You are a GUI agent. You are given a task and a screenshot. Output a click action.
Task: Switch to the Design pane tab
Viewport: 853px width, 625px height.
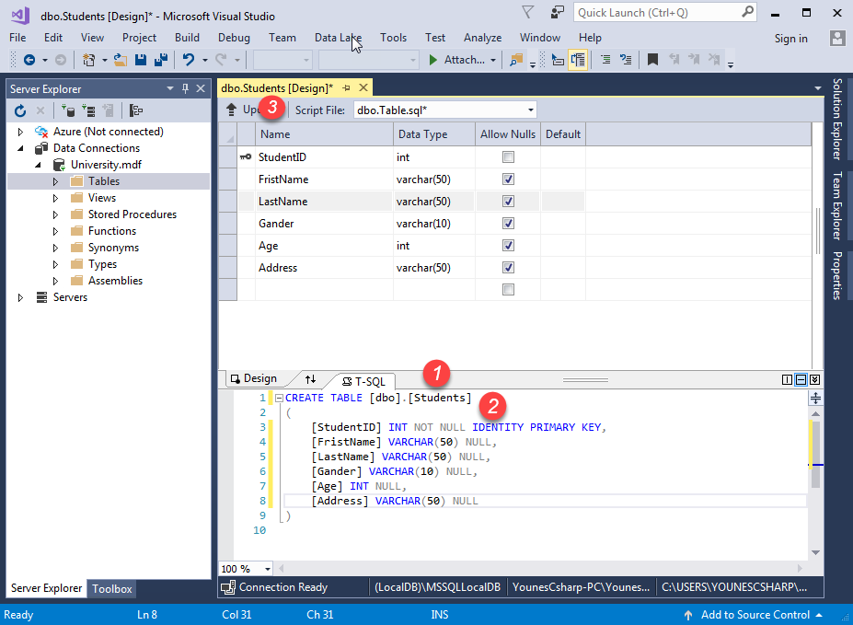coord(253,379)
